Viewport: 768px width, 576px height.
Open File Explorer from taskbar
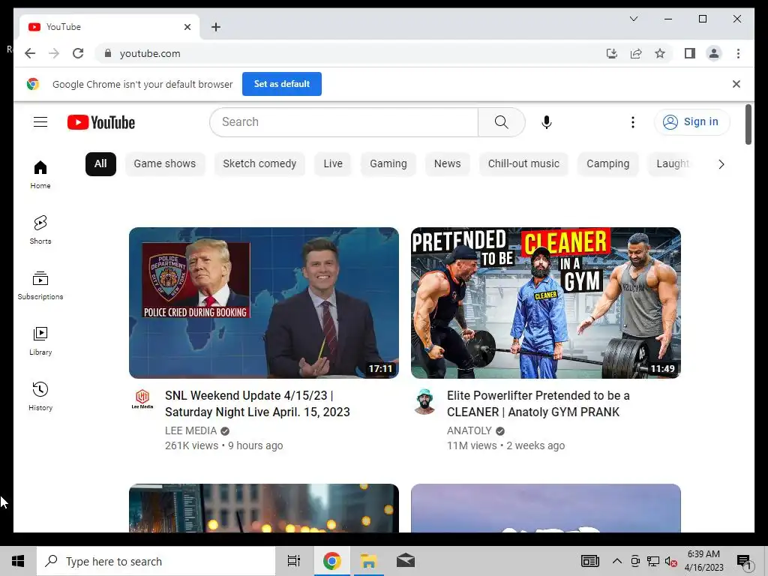coord(368,561)
